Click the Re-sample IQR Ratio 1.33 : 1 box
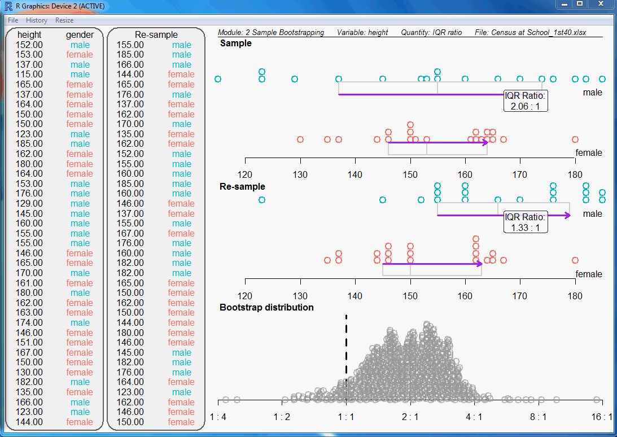 point(526,222)
